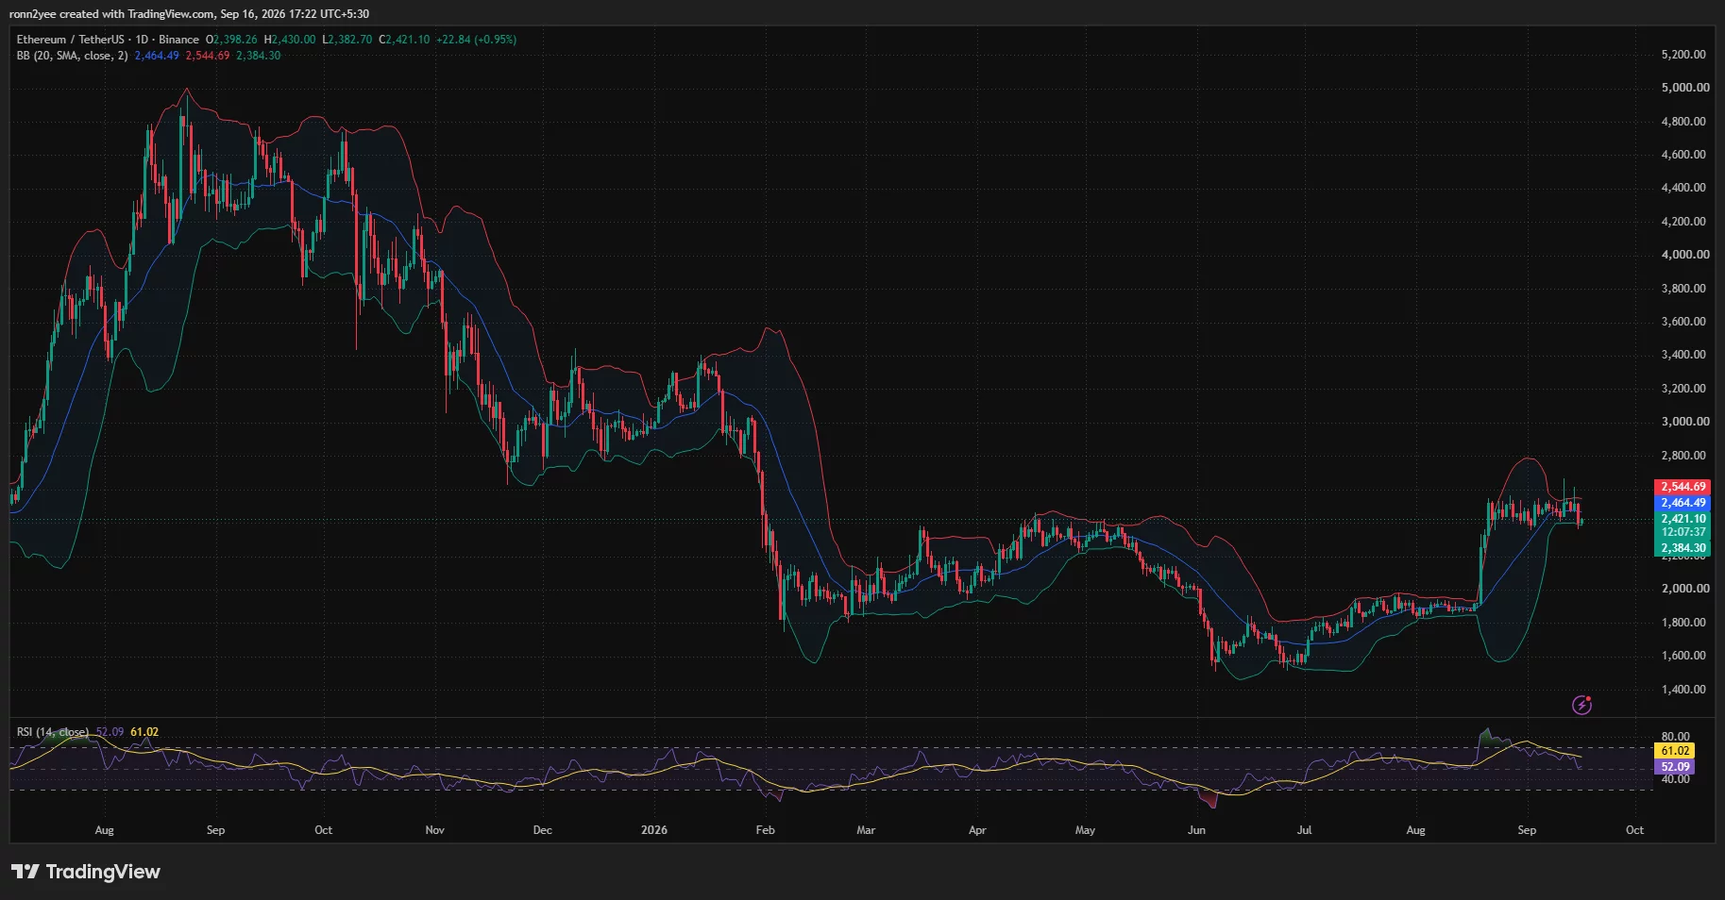Click the Nov label on time axis
Viewport: 1725px width, 900px height.
pyautogui.click(x=434, y=830)
